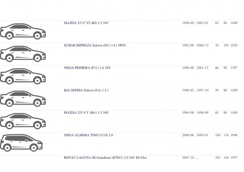Screen dimensions: 244x172
Task: Open MAZDA 323 F VI (BJ) 1.5 16V entry
Action: click(x=86, y=23)
